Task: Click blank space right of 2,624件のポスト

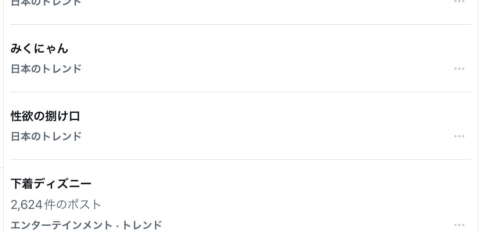Action: click(257, 204)
